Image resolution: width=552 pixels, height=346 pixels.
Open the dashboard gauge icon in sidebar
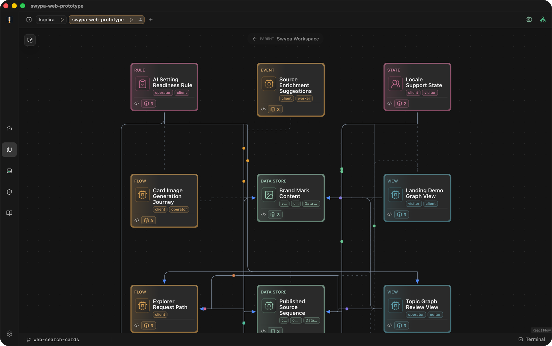tap(9, 129)
